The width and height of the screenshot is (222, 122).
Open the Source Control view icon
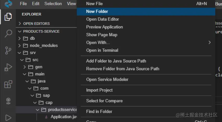8,50
